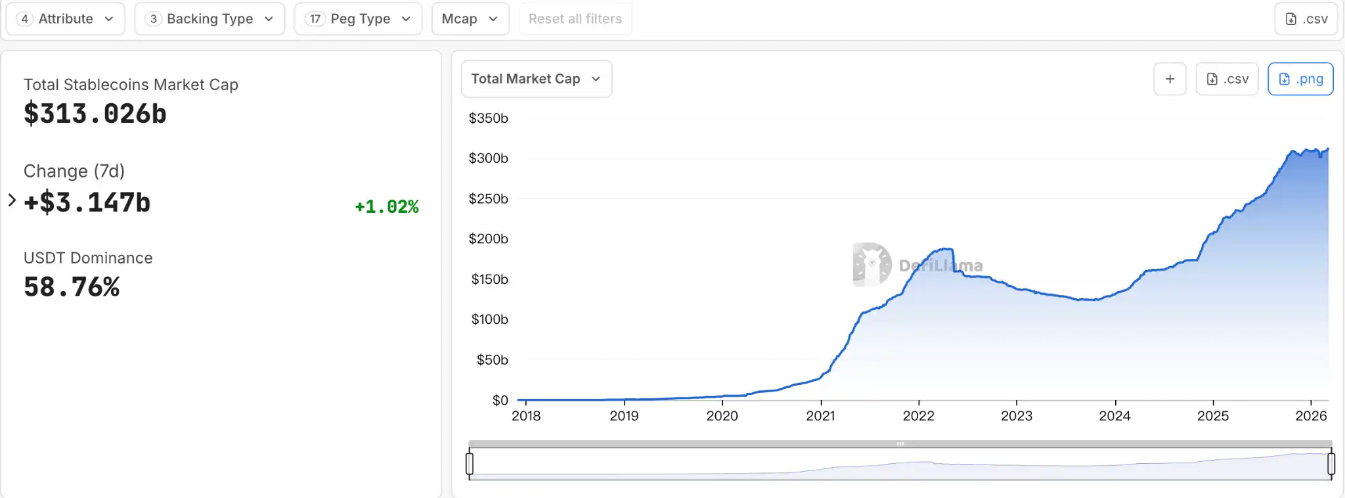Open the Backing Type filter dropdown
Screen dimensions: 1345x498
(209, 19)
